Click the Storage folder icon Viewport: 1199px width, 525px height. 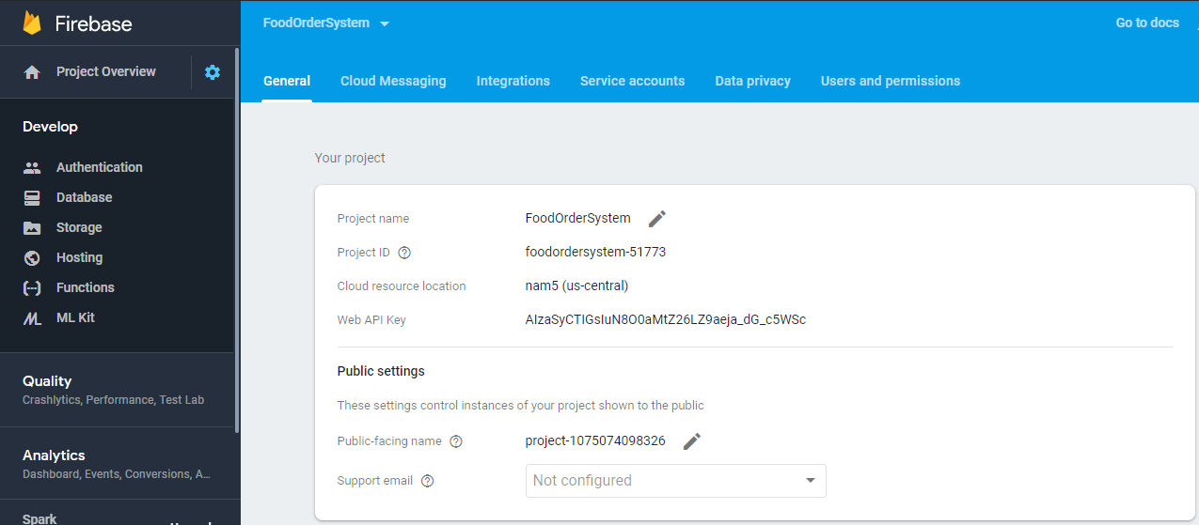click(x=32, y=228)
